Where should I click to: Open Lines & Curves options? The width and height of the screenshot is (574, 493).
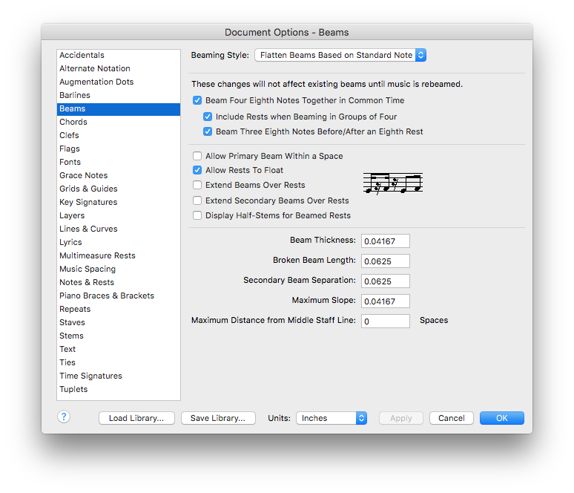click(x=119, y=229)
